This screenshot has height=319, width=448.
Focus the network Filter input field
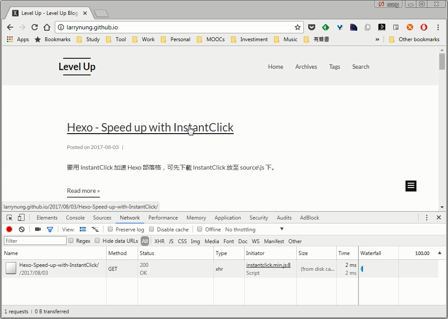pos(35,241)
